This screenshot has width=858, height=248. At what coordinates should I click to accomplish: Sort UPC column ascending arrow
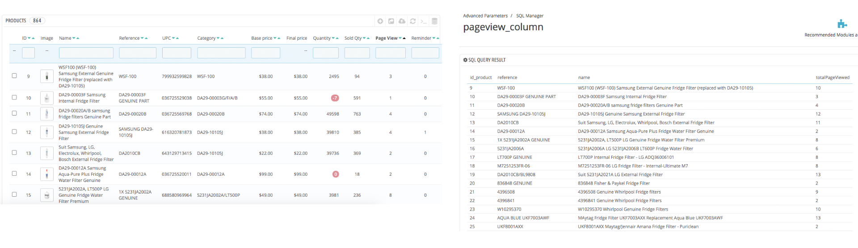click(177, 38)
